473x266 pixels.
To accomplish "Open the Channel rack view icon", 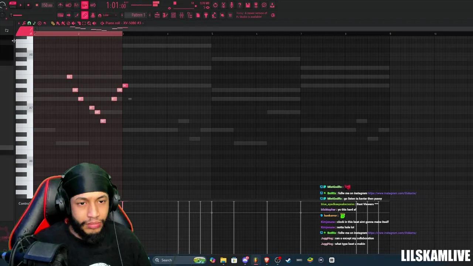I will tap(173, 15).
